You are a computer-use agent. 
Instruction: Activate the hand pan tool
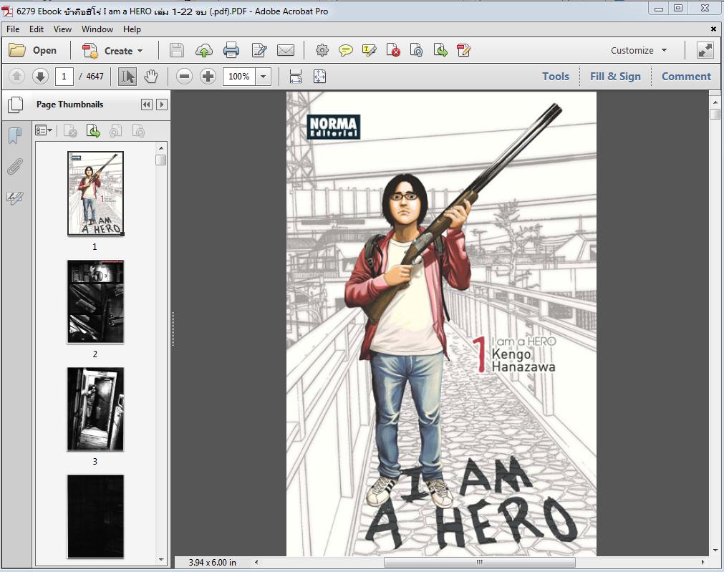click(x=151, y=76)
